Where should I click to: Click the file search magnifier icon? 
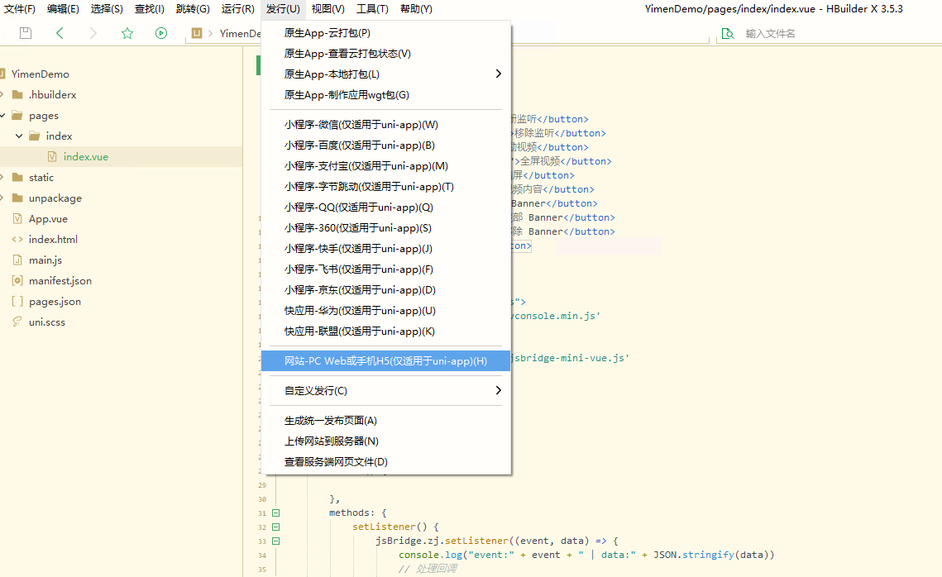(x=728, y=34)
